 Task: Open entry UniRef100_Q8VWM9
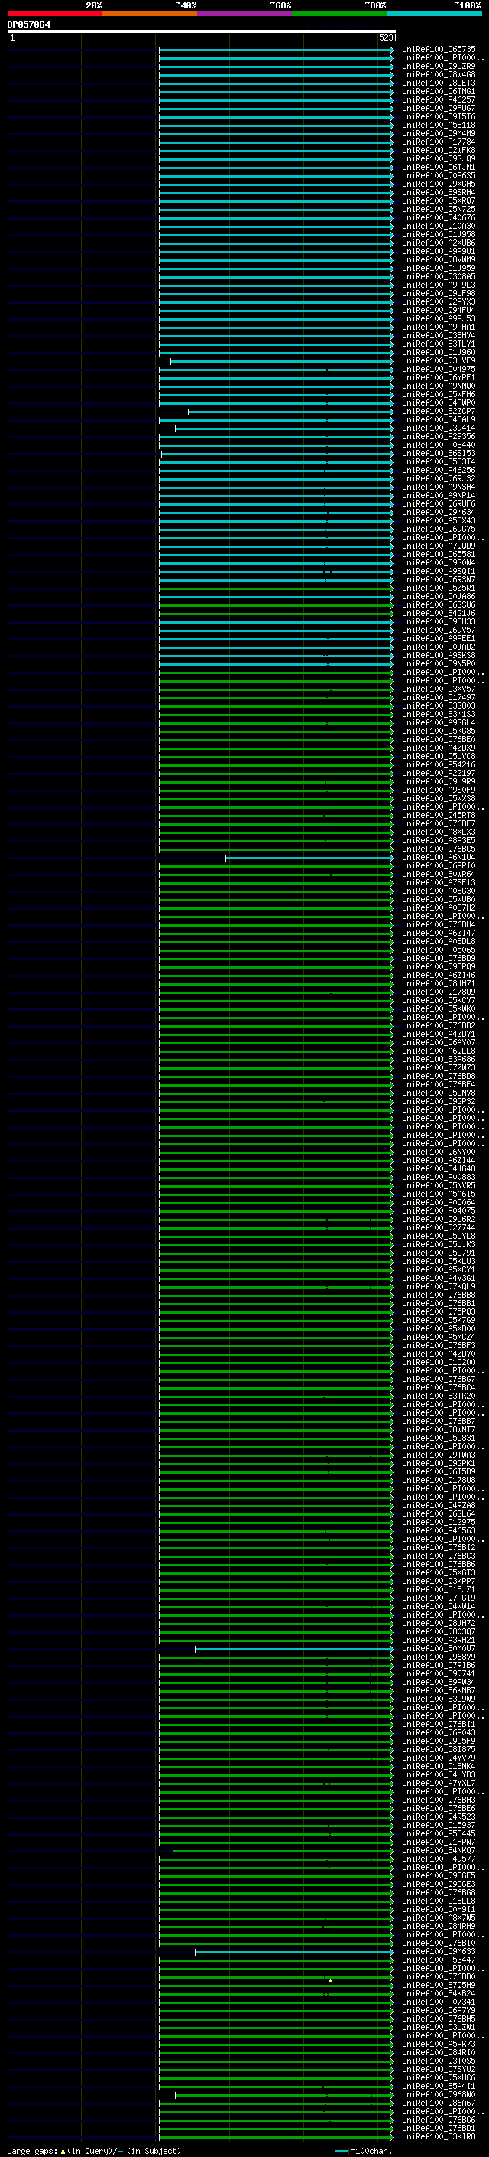click(439, 259)
